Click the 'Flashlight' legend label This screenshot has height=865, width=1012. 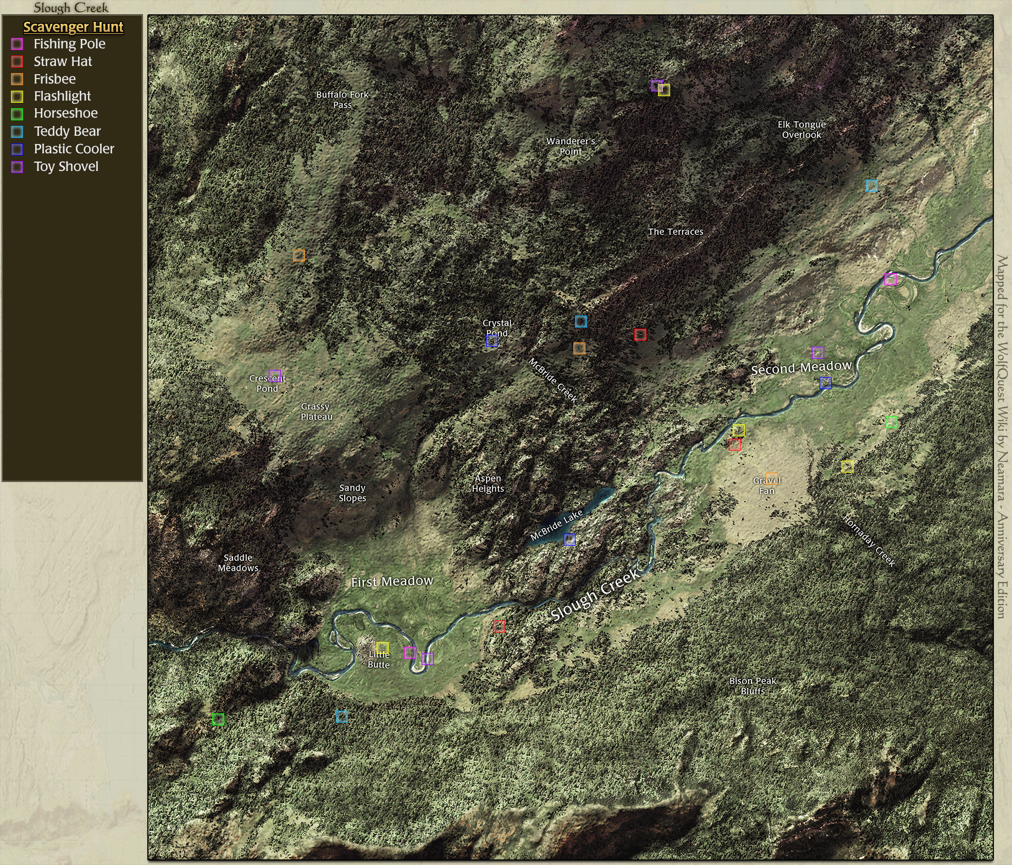tap(62, 97)
